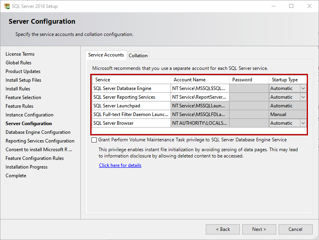Open Startup Type dropdown for SQL Server Browser
The image size is (319, 240).
(x=303, y=123)
